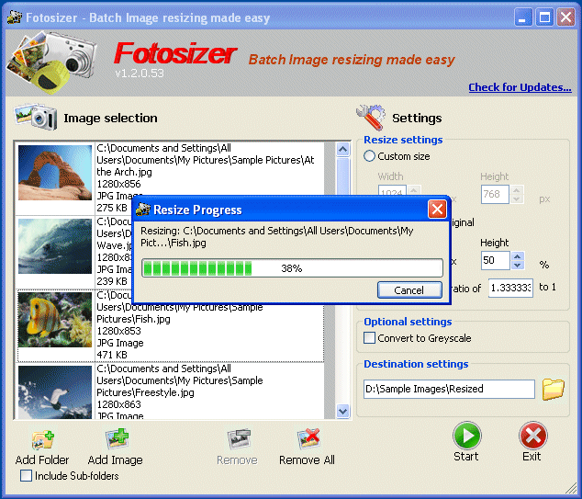The image size is (582, 499).
Task: Enable the Include Sub-folders checkbox
Action: [x=26, y=476]
